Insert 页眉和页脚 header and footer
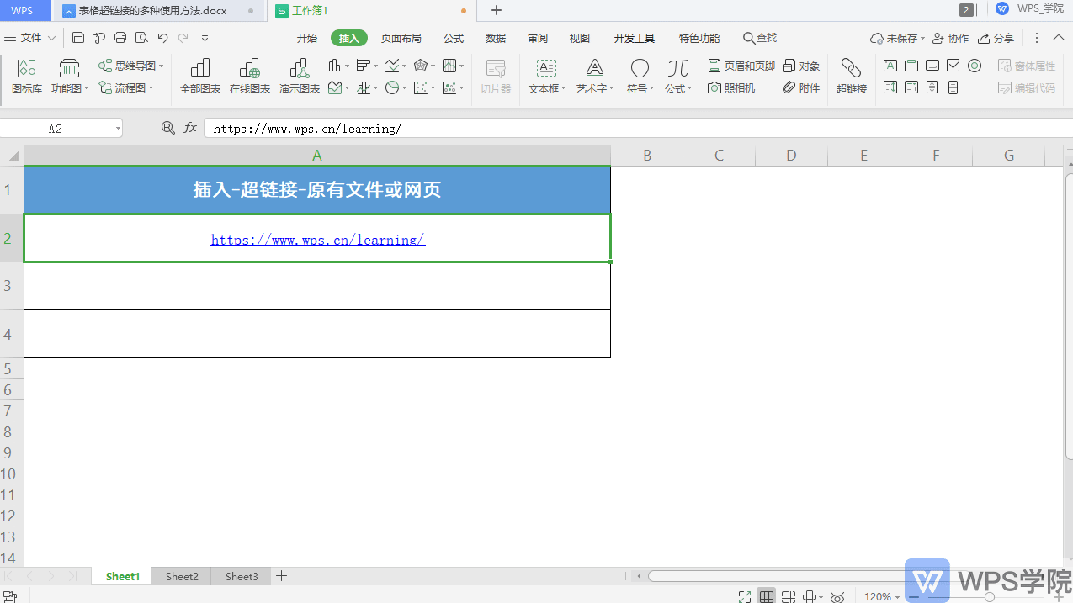1073x603 pixels. pyautogui.click(x=741, y=66)
